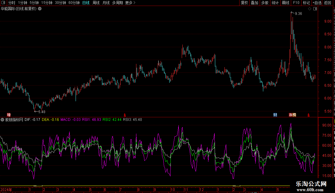Add stock via +自选 button
Screen dimensions: 335x193
[317, 3]
